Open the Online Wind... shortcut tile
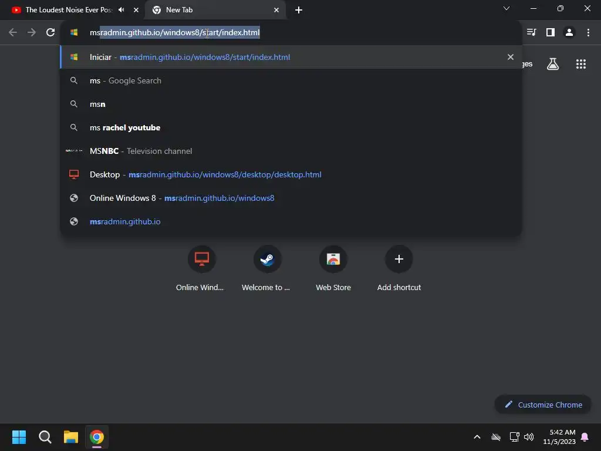 (x=202, y=268)
